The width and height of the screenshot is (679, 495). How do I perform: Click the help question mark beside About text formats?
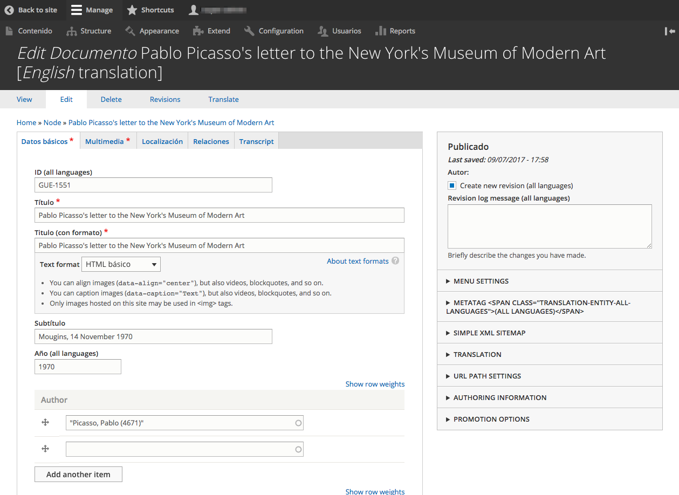(395, 261)
